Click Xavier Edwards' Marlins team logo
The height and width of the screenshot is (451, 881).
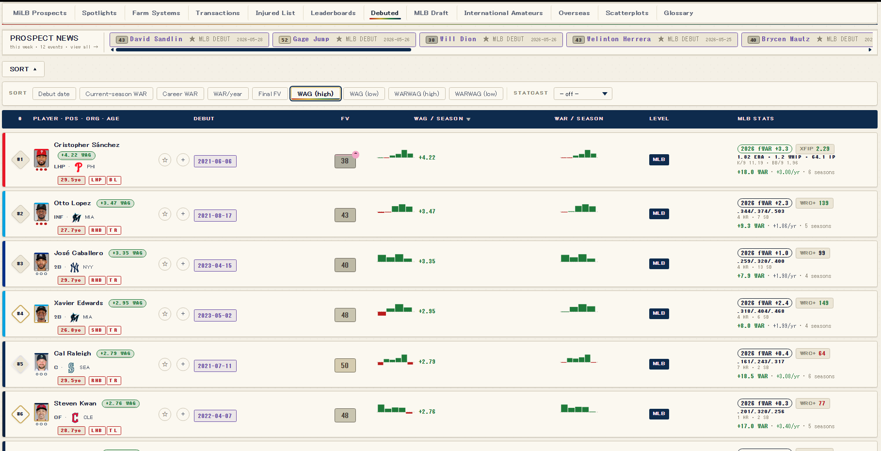[x=74, y=317]
